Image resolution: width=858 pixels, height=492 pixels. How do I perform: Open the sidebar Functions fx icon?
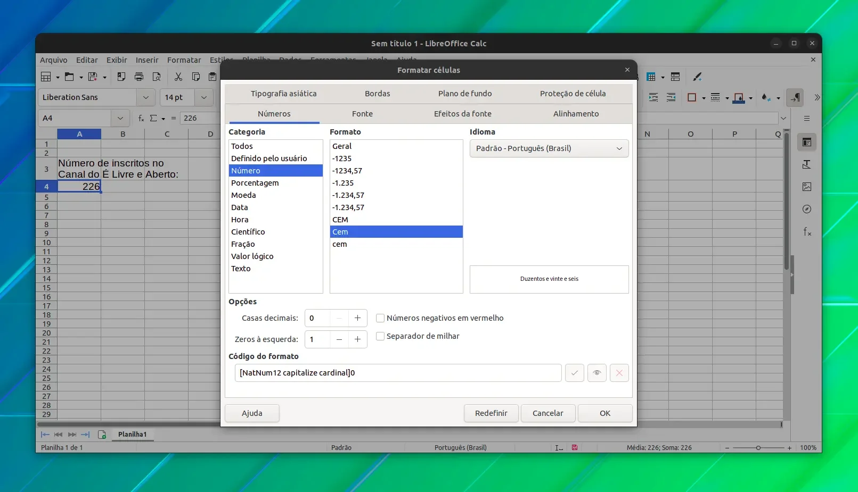pyautogui.click(x=807, y=231)
